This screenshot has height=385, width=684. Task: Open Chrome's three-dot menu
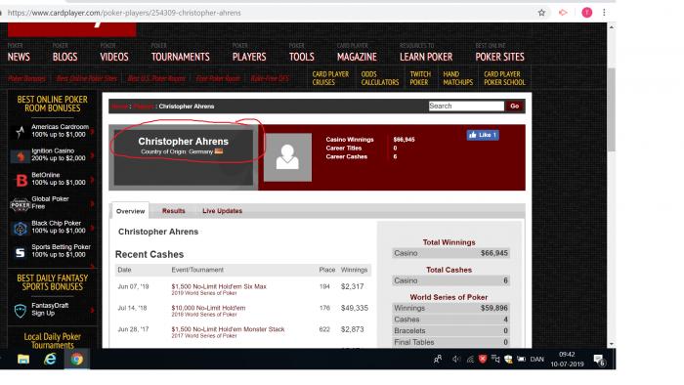pyautogui.click(x=604, y=13)
